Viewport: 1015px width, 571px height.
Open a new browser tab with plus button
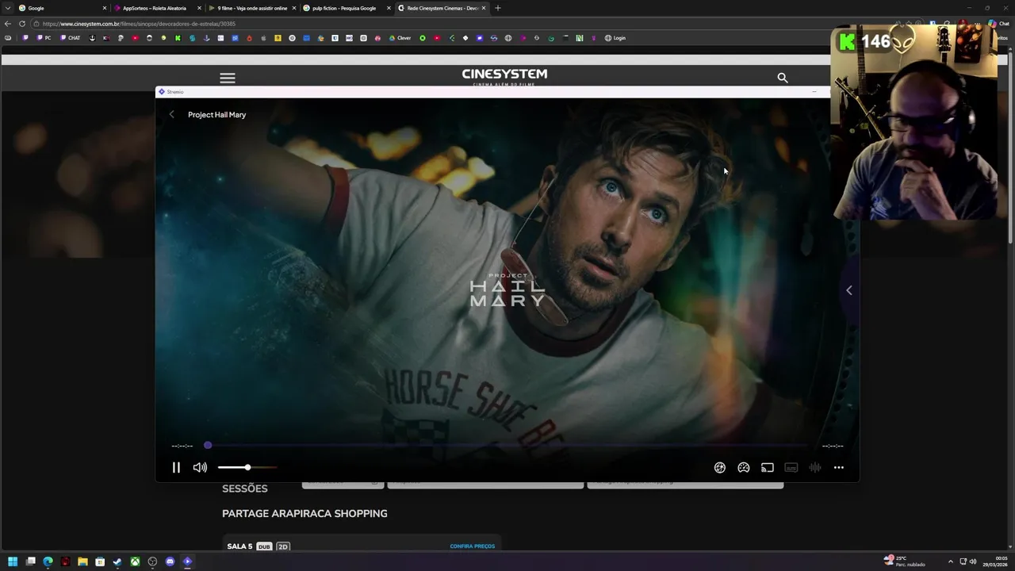point(498,8)
